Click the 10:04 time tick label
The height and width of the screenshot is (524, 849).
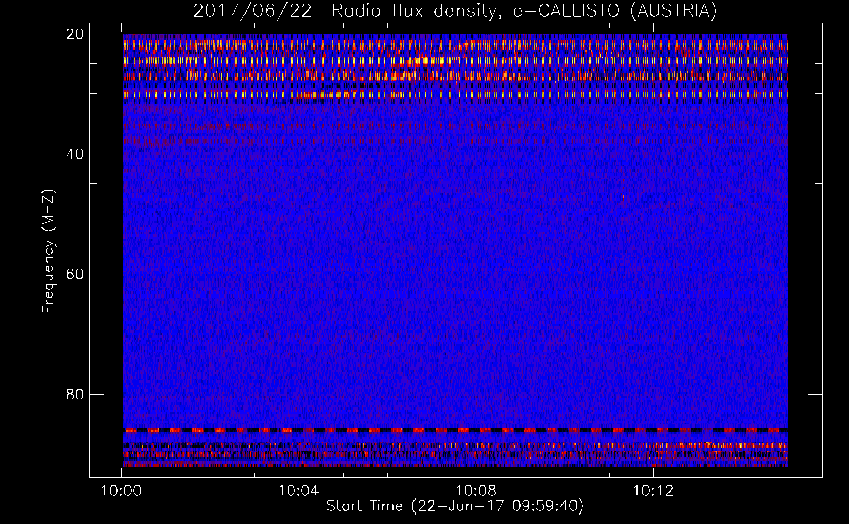(299, 491)
